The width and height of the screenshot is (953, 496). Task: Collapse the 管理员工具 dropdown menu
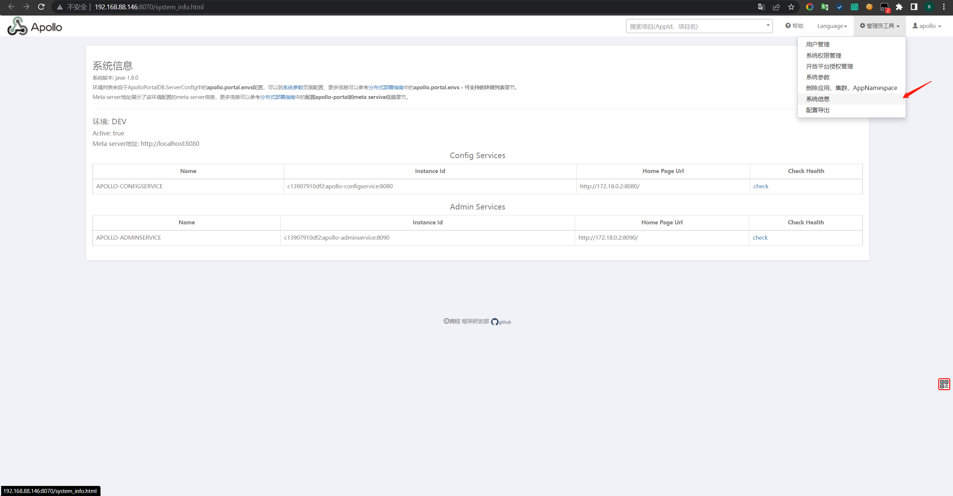(879, 26)
